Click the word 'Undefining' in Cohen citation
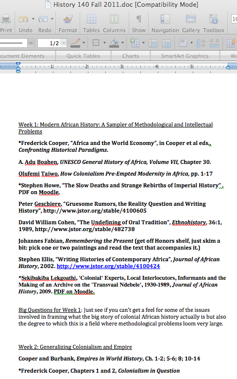Viewport: 237px width, 379px height. [x=106, y=222]
